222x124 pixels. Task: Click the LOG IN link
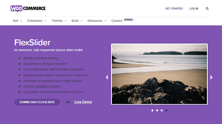click(x=194, y=8)
